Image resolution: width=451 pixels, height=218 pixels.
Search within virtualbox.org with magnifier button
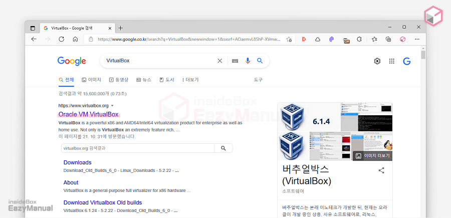pyautogui.click(x=223, y=148)
